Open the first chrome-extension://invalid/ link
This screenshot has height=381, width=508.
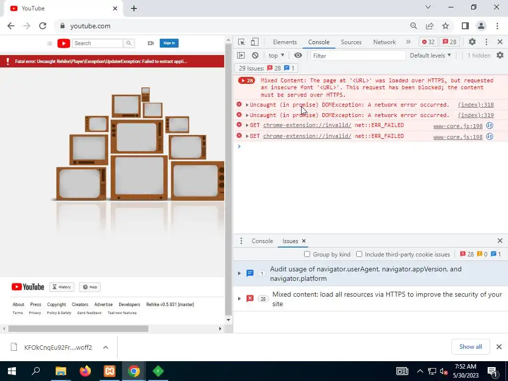pos(307,125)
